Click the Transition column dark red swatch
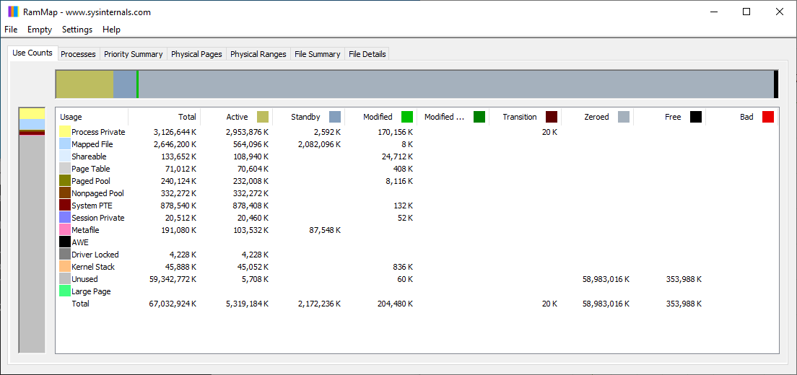The width and height of the screenshot is (797, 375). click(551, 118)
